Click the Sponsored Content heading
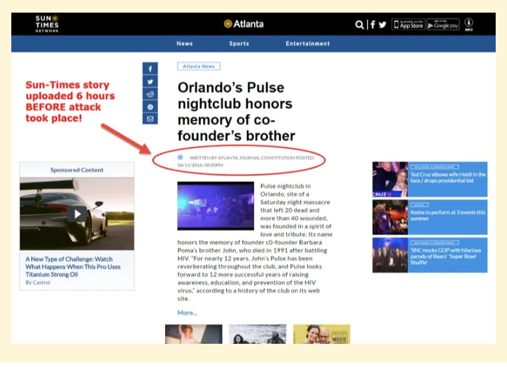Image resolution: width=507 pixels, height=367 pixels. coord(77,170)
